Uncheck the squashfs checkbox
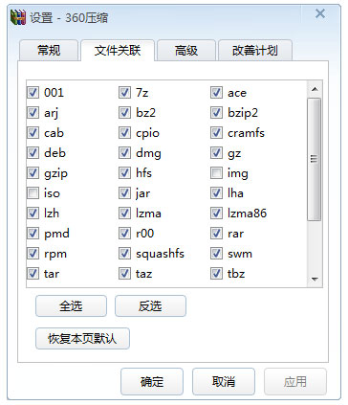Image resolution: width=348 pixels, height=405 pixels. 124,254
